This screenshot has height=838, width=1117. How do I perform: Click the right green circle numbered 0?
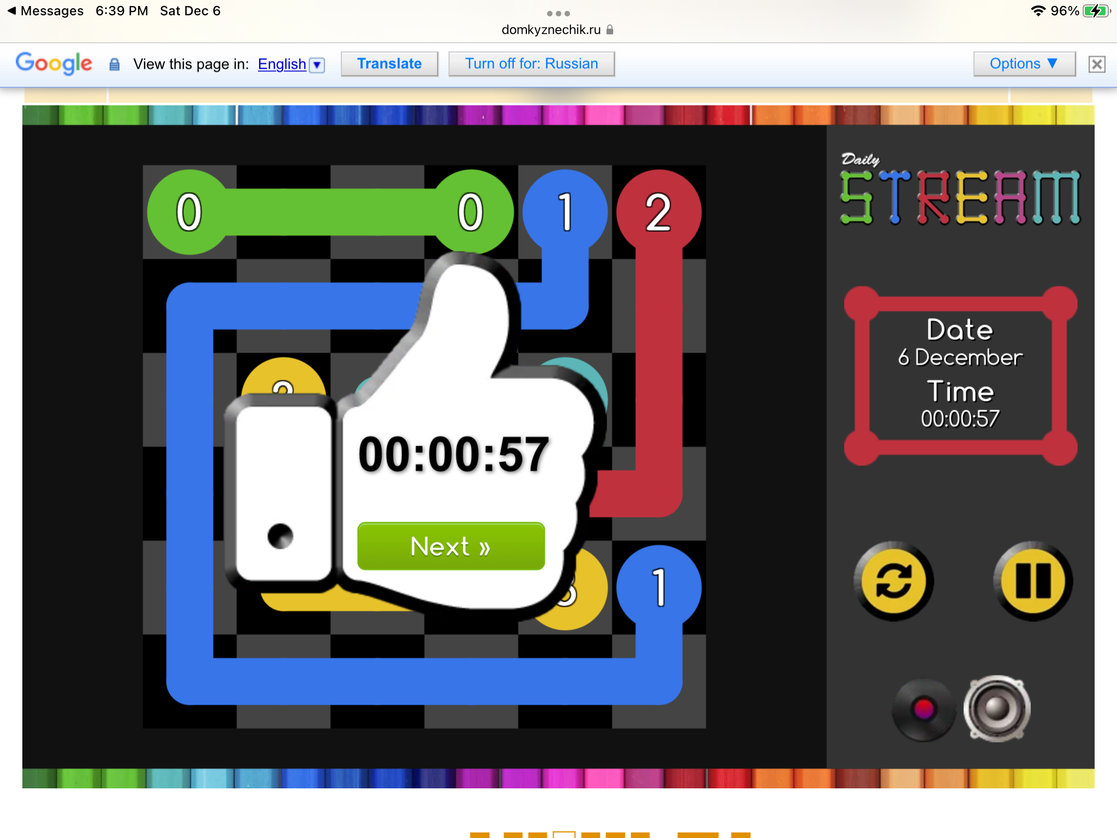(471, 212)
